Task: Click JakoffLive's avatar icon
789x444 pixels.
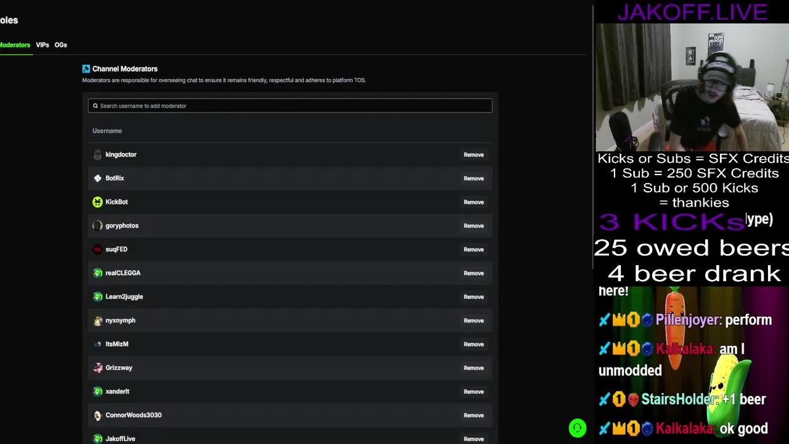Action: pos(97,438)
